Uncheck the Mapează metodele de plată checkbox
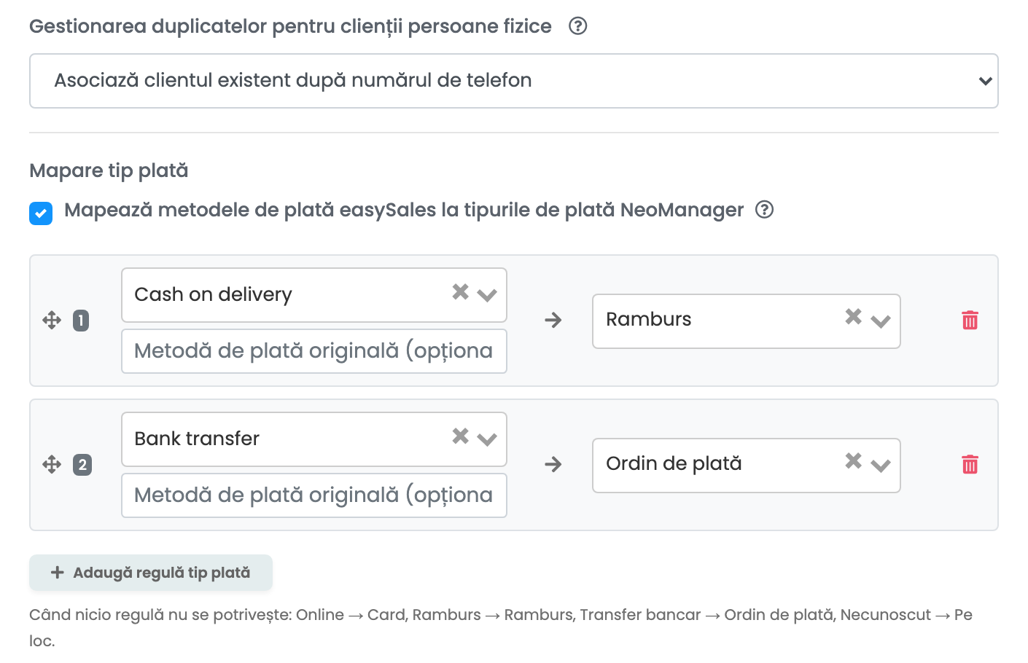1028x663 pixels. 41,213
